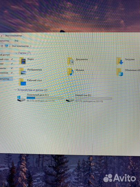
Task: Select Этот компьютер in the sidebar
Action: [x=6, y=79]
